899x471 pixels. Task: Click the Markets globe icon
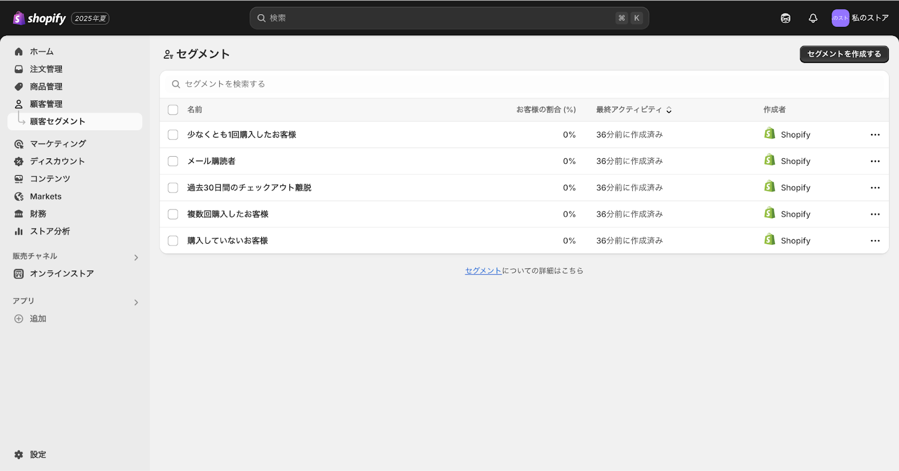(x=19, y=196)
